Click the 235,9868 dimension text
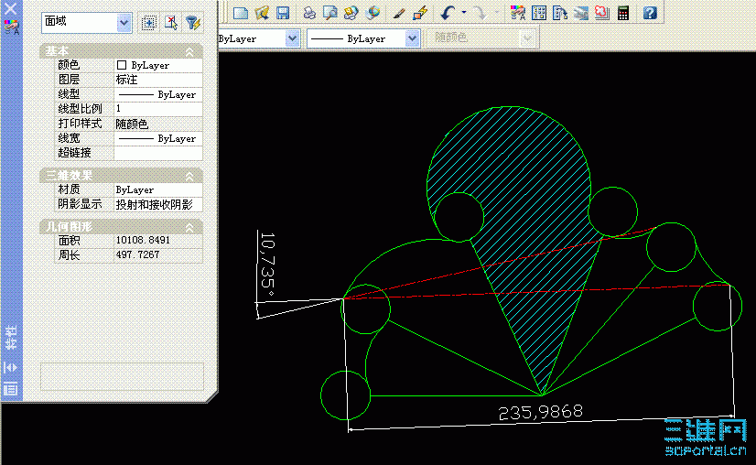 click(x=541, y=412)
